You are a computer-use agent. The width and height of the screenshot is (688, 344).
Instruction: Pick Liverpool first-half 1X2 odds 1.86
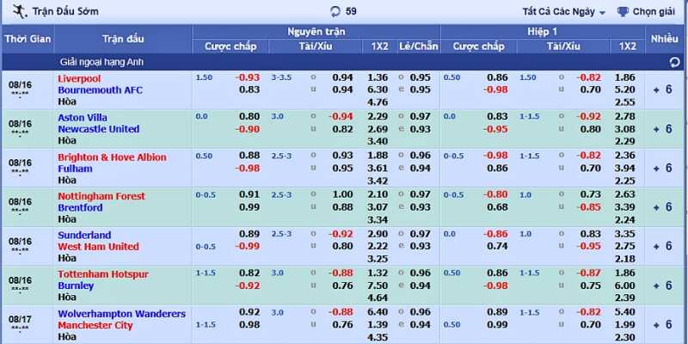point(625,77)
